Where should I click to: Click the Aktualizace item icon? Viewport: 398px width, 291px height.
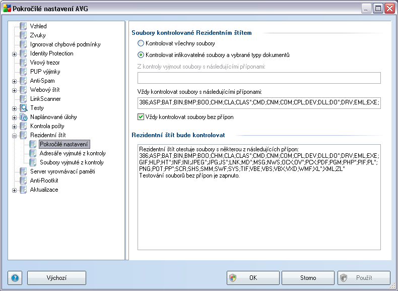[x=23, y=190]
